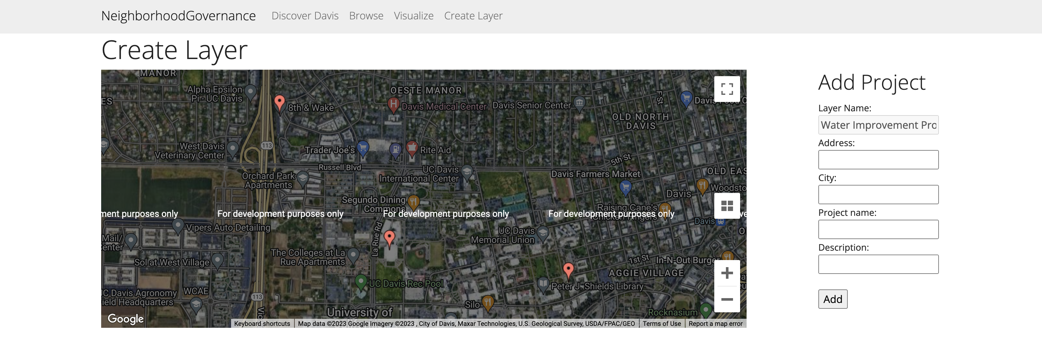The width and height of the screenshot is (1042, 342).
Task: Click the Add button
Action: tap(833, 299)
